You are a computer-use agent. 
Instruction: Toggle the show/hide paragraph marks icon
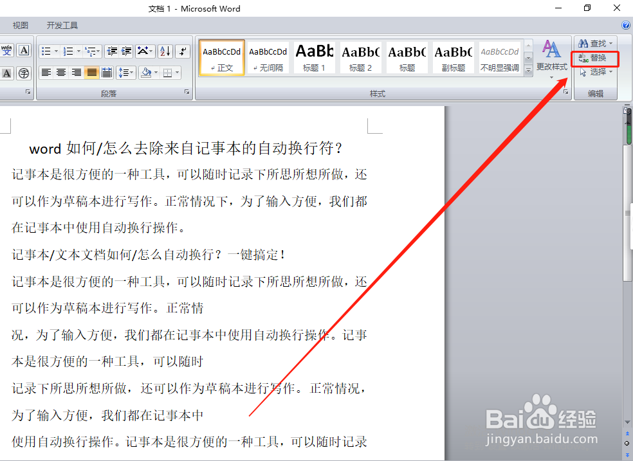(x=183, y=50)
